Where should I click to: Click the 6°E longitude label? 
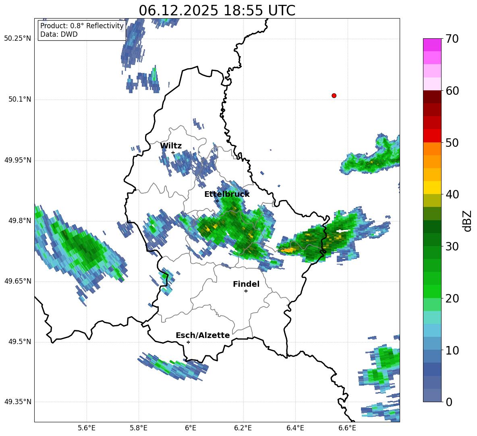pyautogui.click(x=191, y=428)
